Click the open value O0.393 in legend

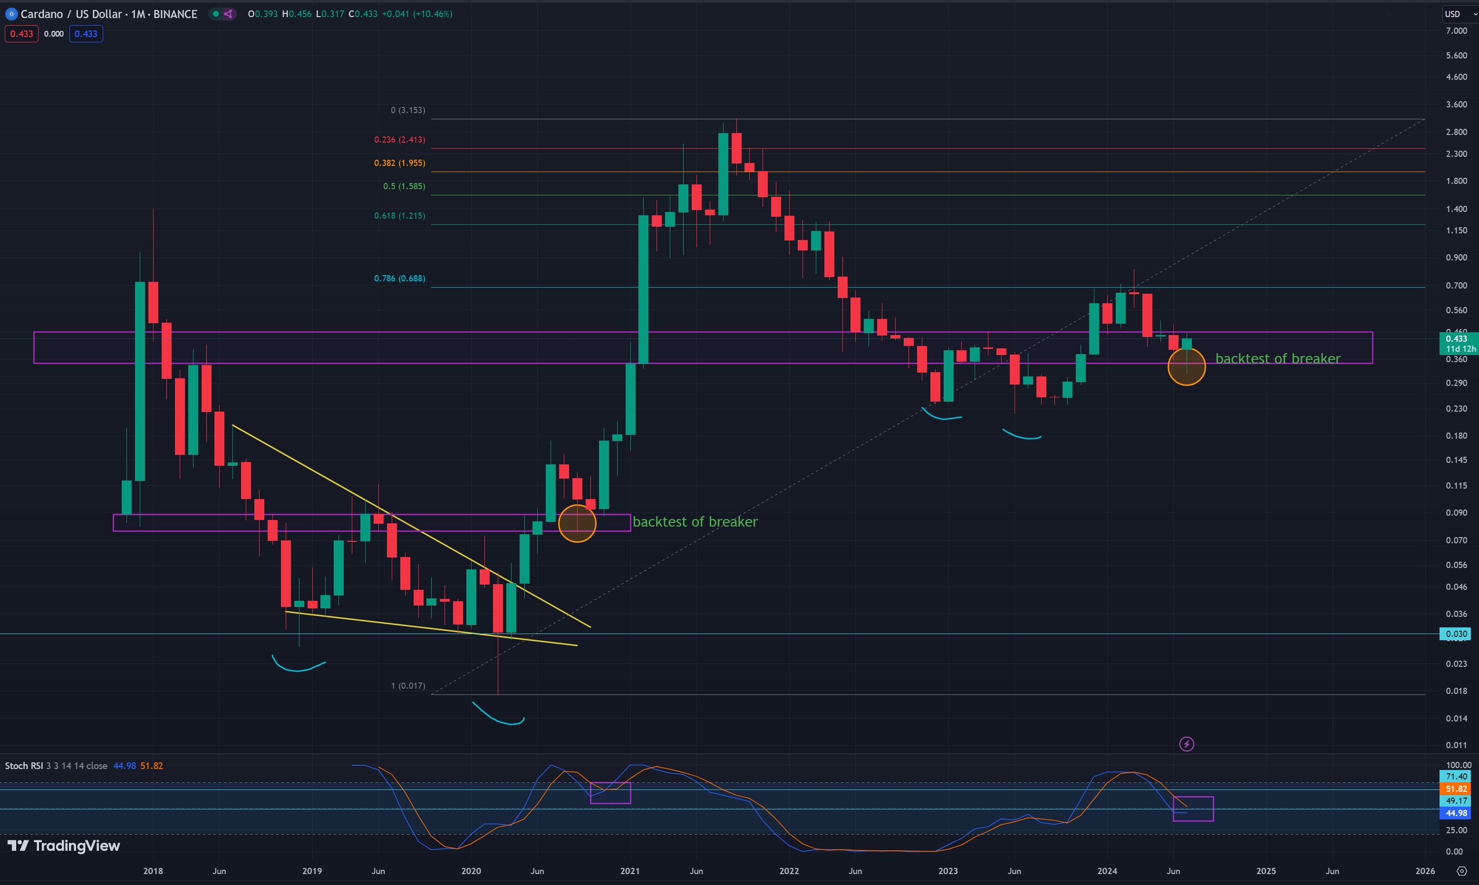coord(263,14)
